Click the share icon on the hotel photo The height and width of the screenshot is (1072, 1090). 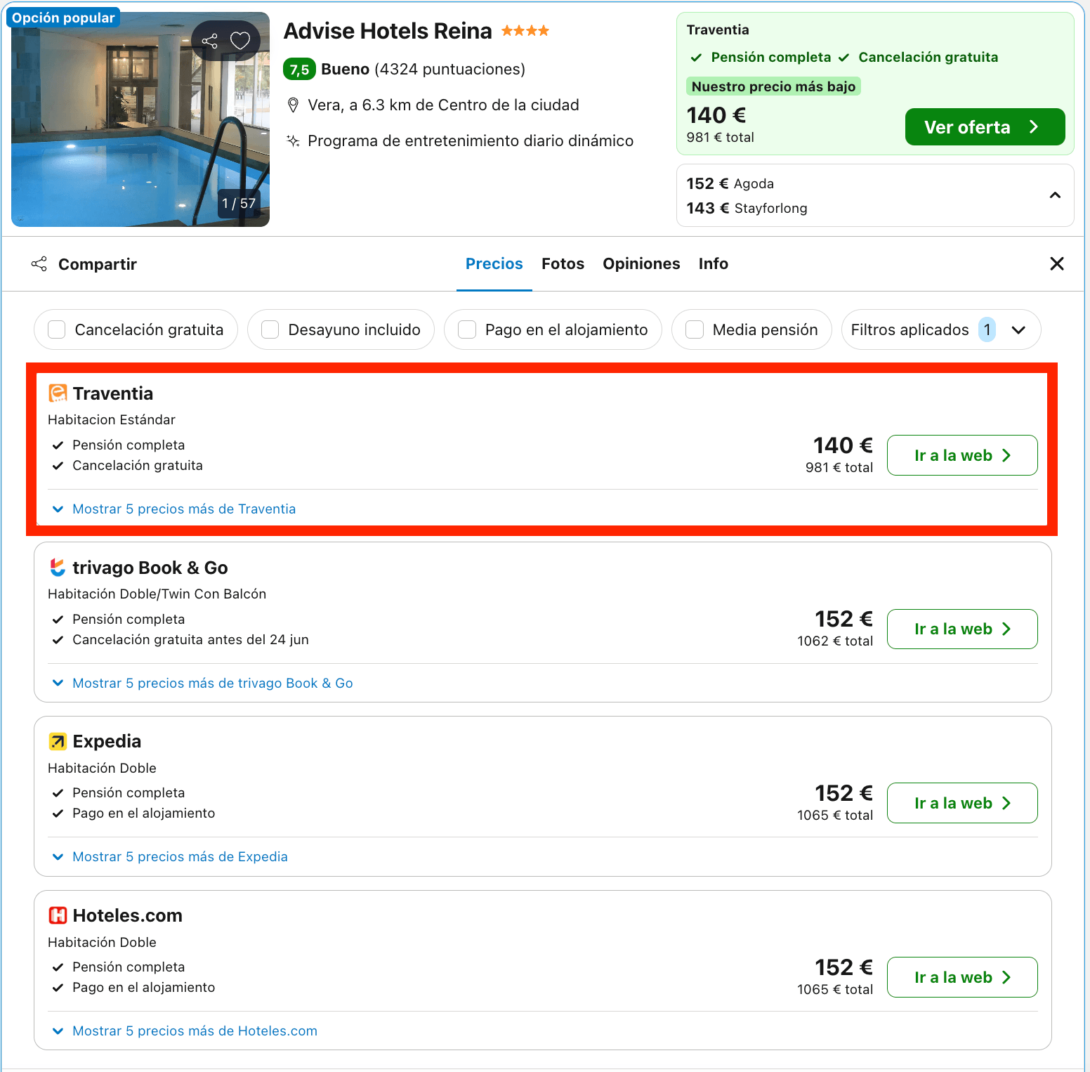point(209,41)
